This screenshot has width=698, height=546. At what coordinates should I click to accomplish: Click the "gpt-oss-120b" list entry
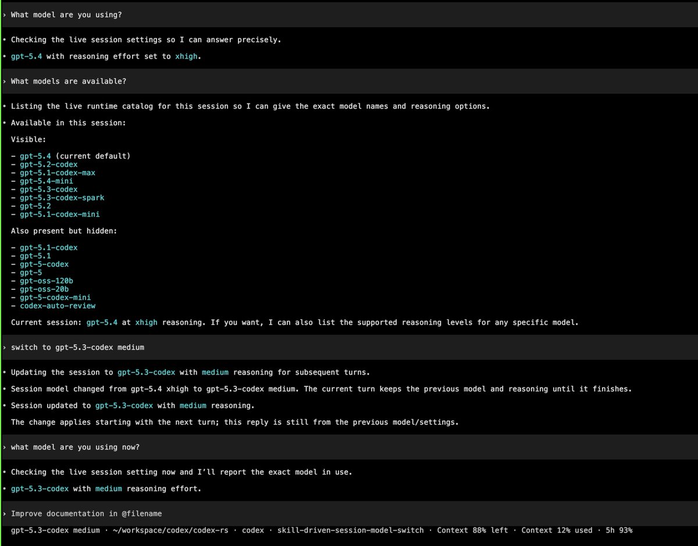[x=47, y=281]
